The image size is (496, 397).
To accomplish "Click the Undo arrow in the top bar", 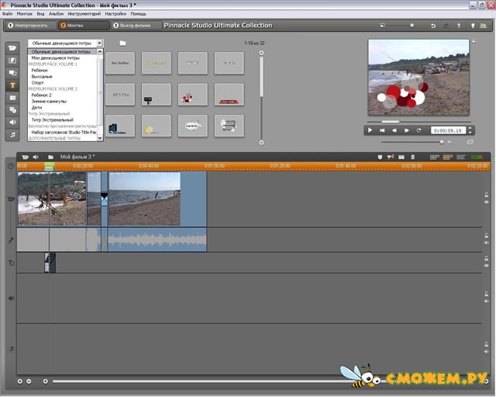I will click(x=433, y=26).
